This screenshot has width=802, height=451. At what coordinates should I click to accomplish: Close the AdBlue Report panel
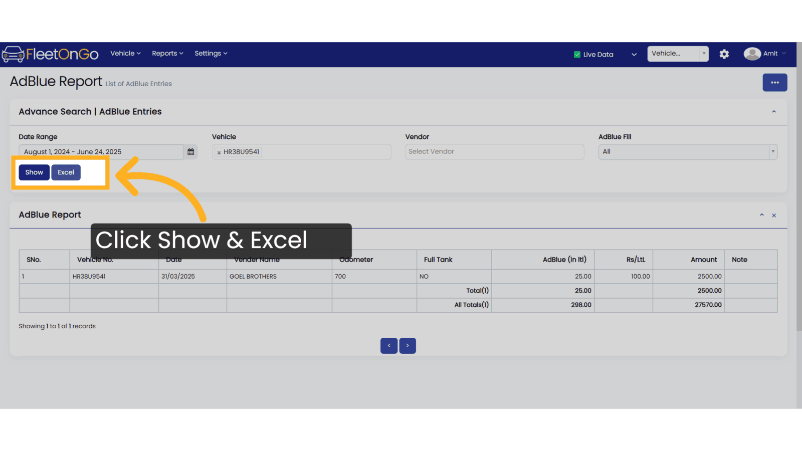[x=774, y=215]
